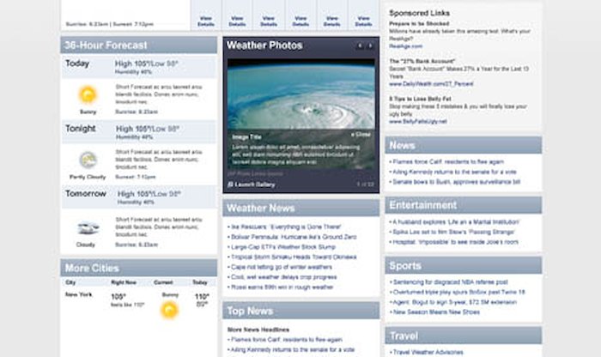The image size is (601, 357).
Task: Click the Cloudy icon under Tomorrow
Action: pos(88,228)
